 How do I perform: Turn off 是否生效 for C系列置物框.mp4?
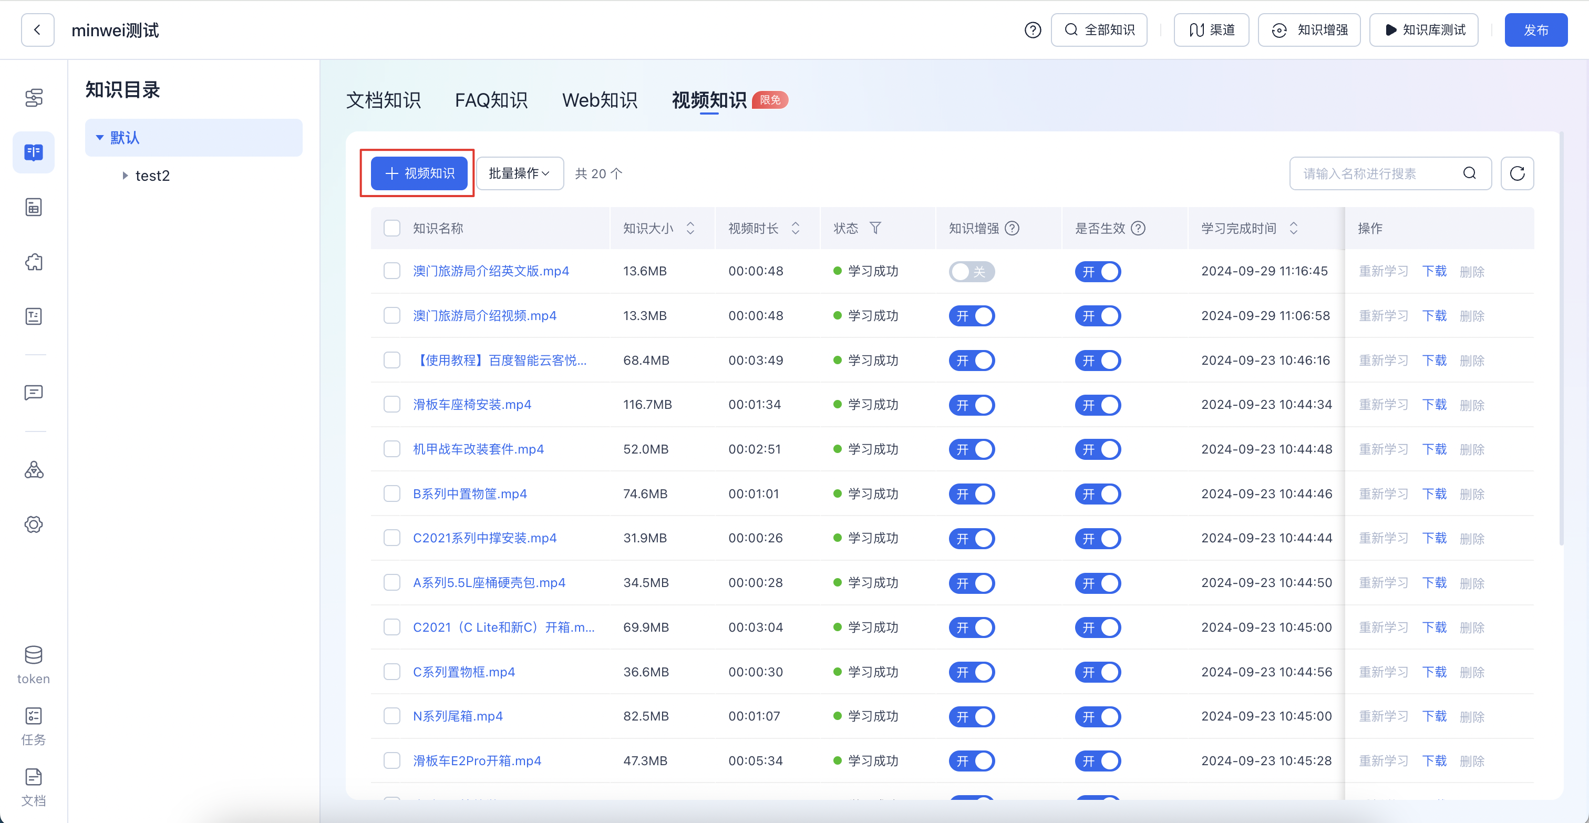coord(1097,672)
